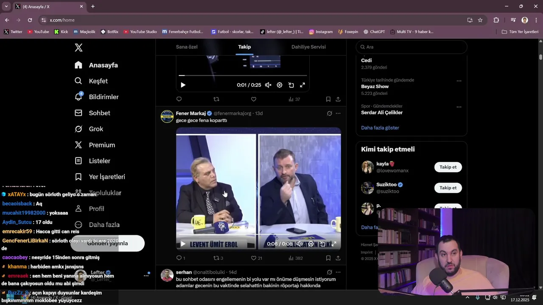Bookmark the top post

[328, 99]
